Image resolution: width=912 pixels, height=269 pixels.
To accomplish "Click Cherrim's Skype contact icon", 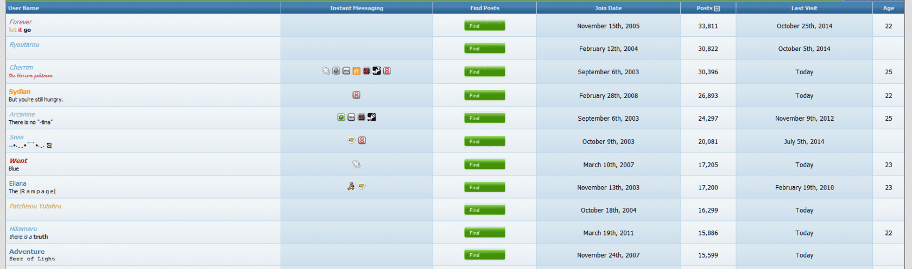I will pyautogui.click(x=326, y=71).
